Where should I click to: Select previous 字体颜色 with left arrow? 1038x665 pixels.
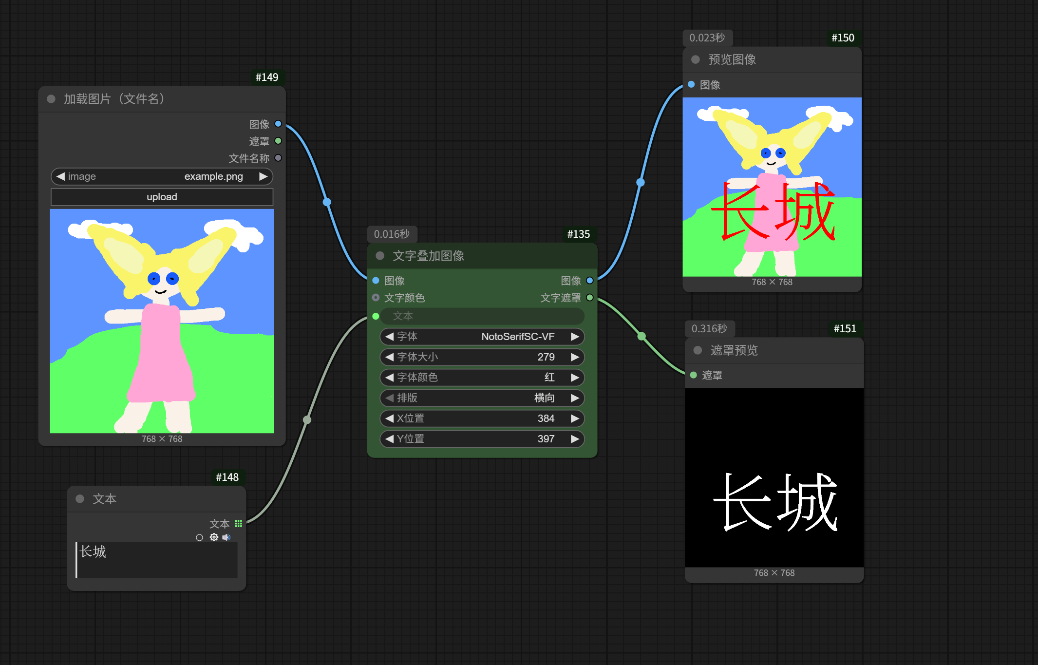coord(389,378)
